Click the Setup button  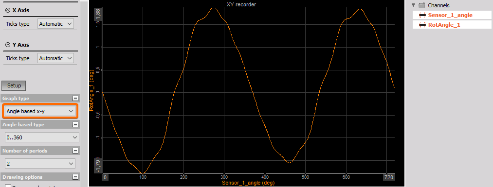point(14,85)
